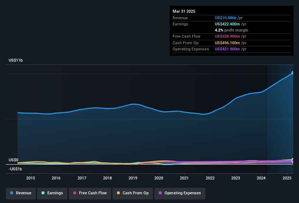Viewport: 299px width, 203px height.
Task: Click the 2017 x-axis label
Action: [x=82, y=178]
